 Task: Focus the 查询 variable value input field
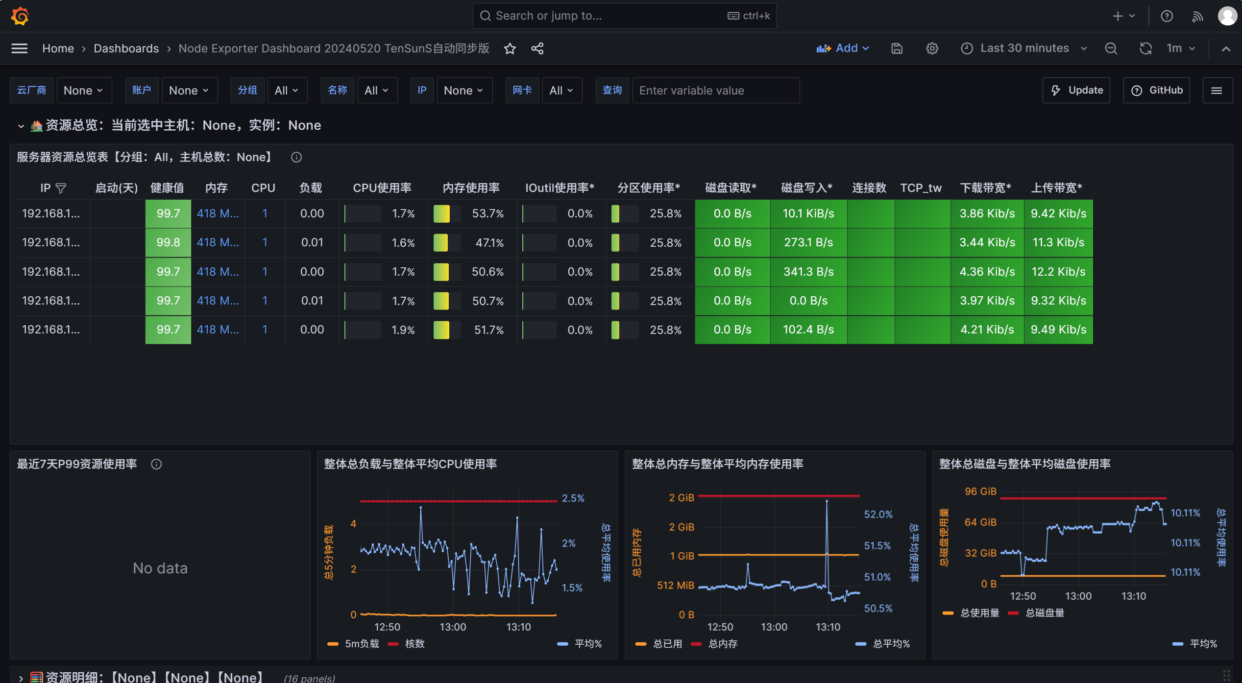(715, 91)
